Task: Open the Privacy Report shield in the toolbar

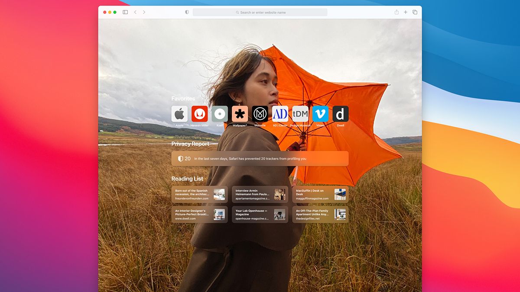Action: click(187, 12)
